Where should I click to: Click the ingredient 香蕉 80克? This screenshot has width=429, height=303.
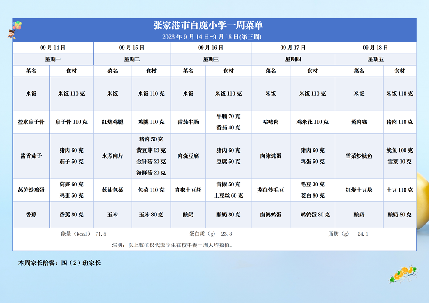click(71, 215)
